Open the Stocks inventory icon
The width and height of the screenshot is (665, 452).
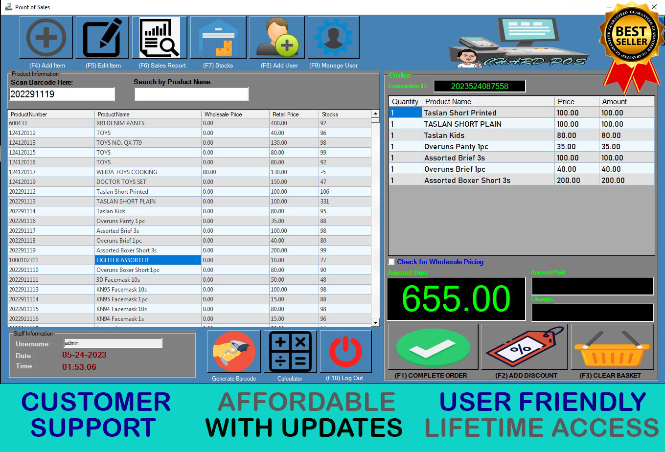point(218,37)
